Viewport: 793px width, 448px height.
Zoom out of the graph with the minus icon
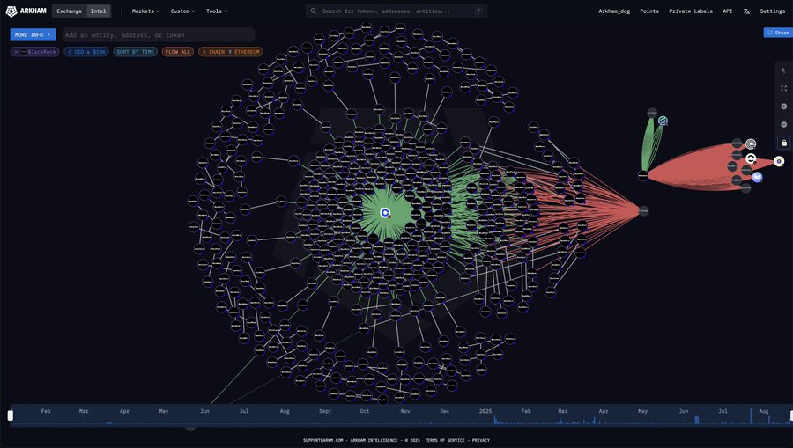point(783,124)
